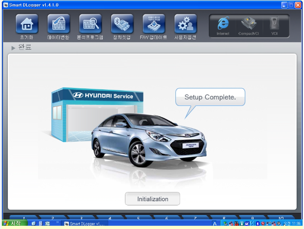Close the Smart DLogger window
304x229 pixels.
coord(298,5)
